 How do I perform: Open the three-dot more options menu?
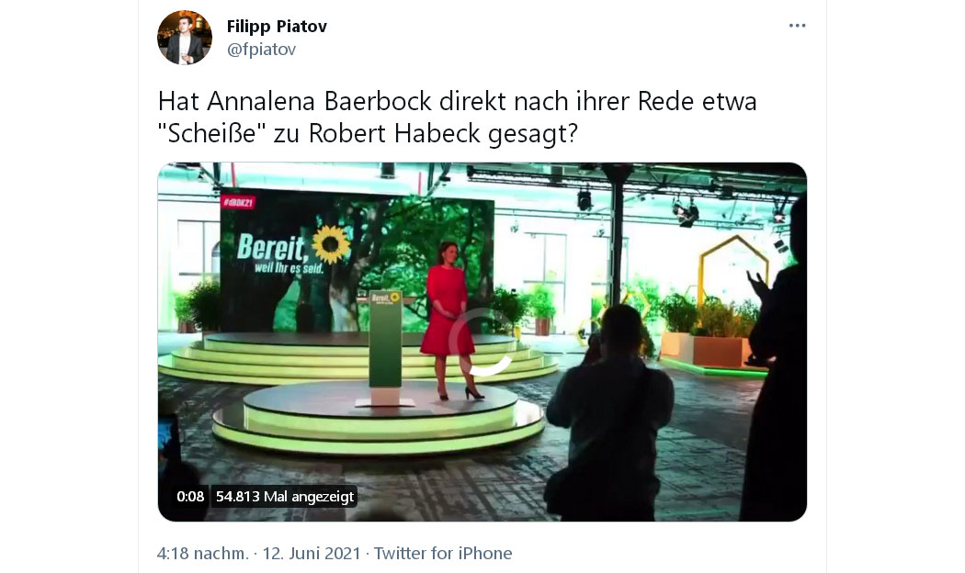[x=797, y=25]
